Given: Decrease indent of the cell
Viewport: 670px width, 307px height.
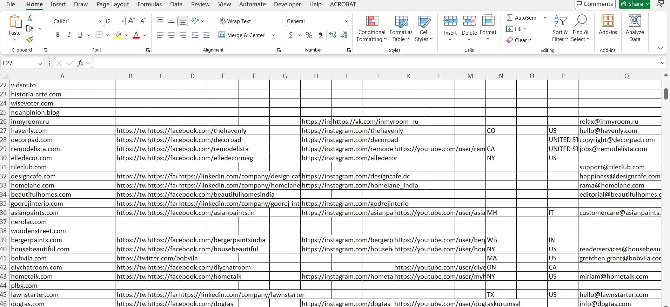Looking at the screenshot, I should pos(195,35).
